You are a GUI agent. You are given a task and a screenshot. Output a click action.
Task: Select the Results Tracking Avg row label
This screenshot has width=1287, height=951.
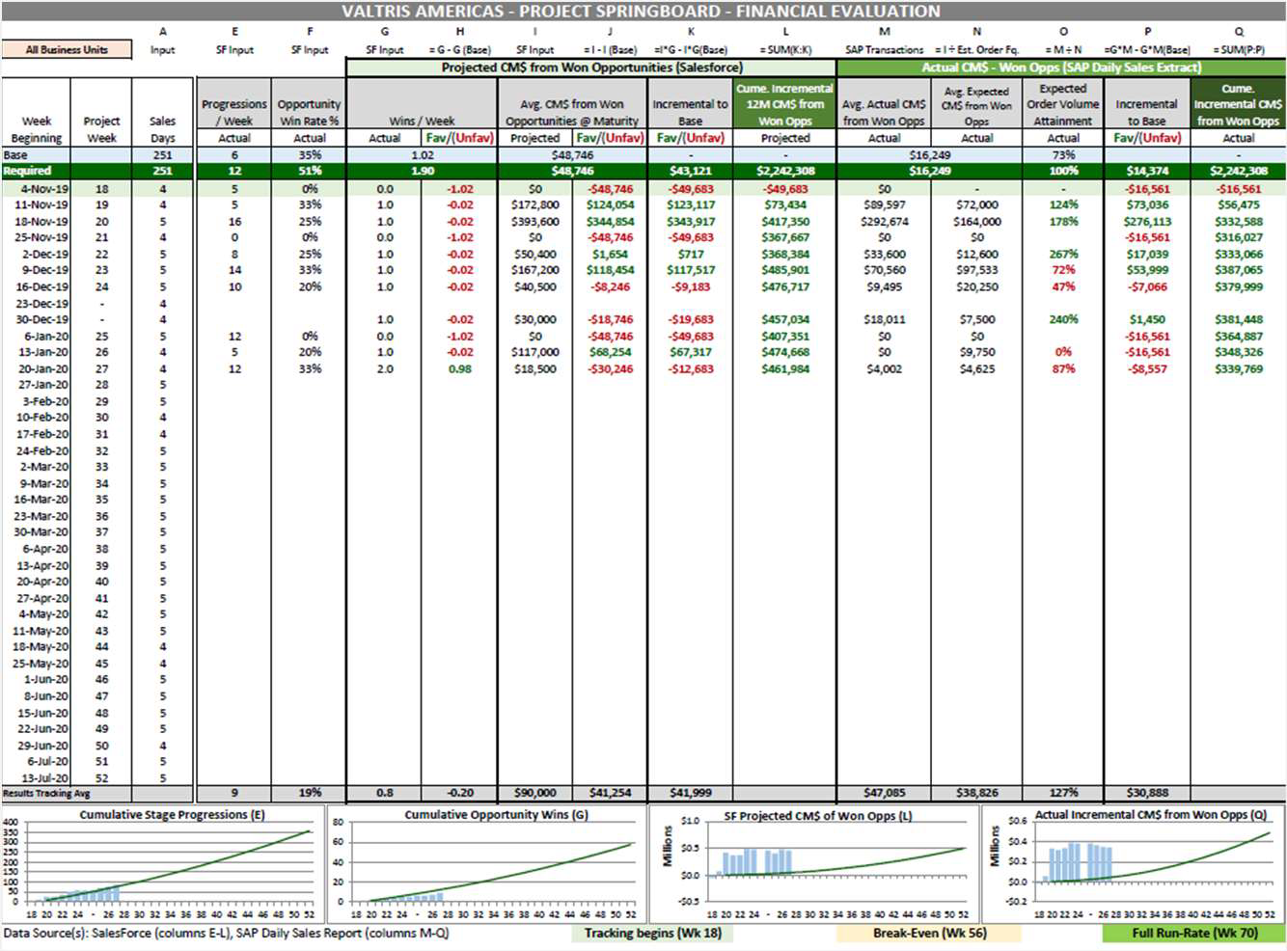pos(46,793)
